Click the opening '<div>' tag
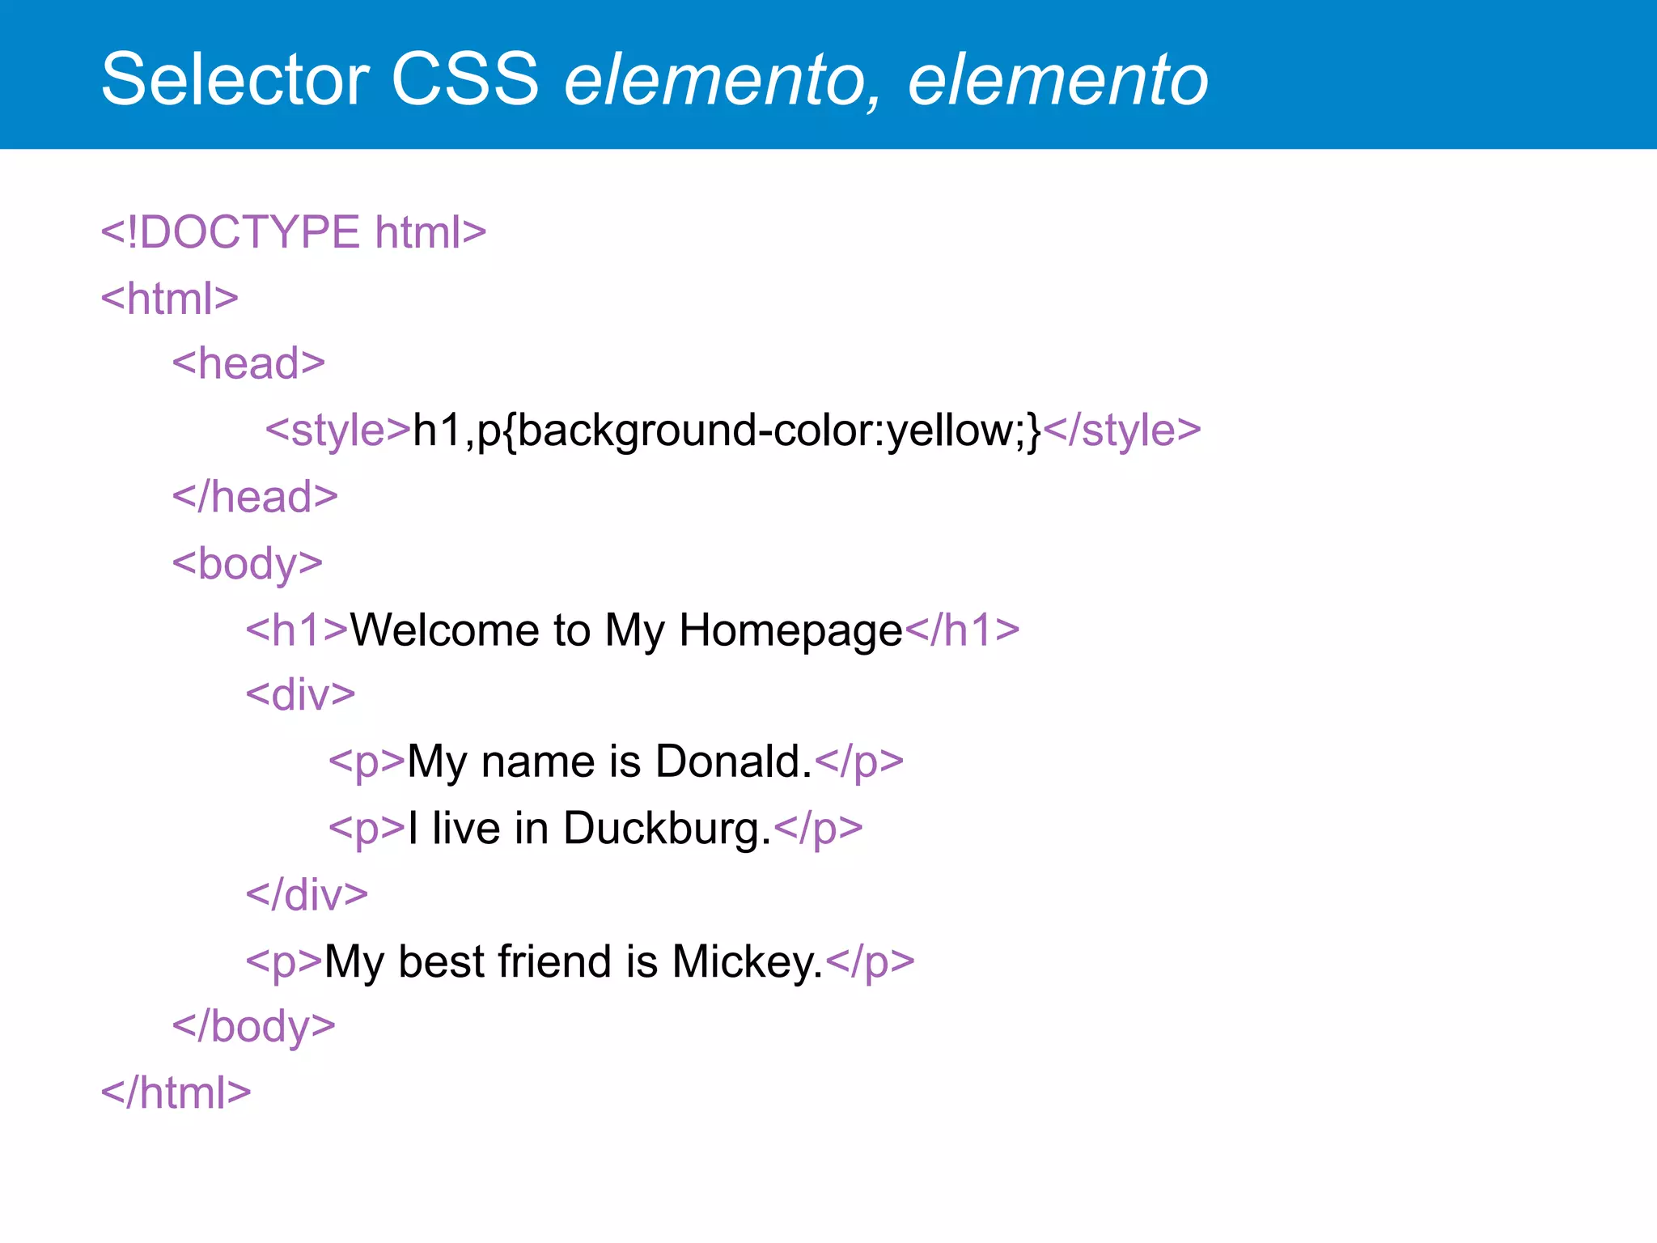The height and width of the screenshot is (1243, 1657). (x=301, y=695)
